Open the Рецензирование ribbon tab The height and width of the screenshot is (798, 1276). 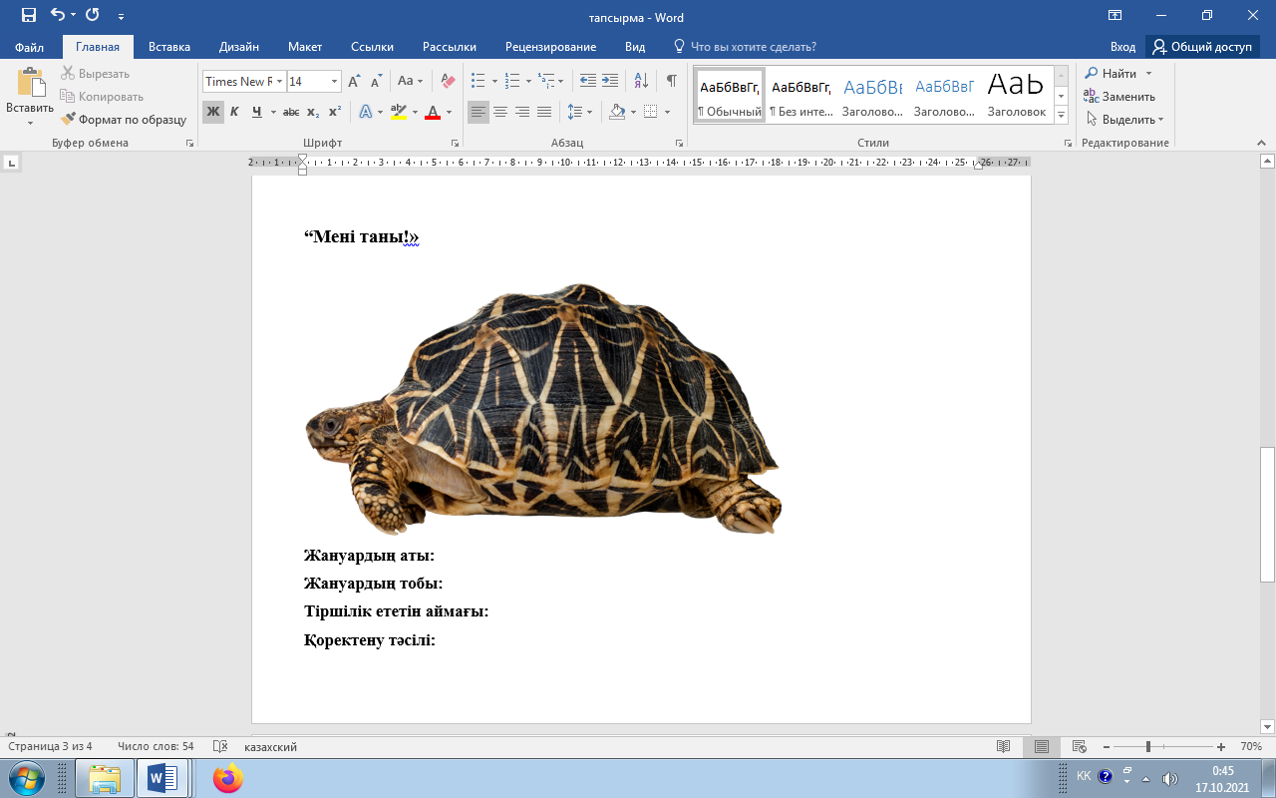550,47
